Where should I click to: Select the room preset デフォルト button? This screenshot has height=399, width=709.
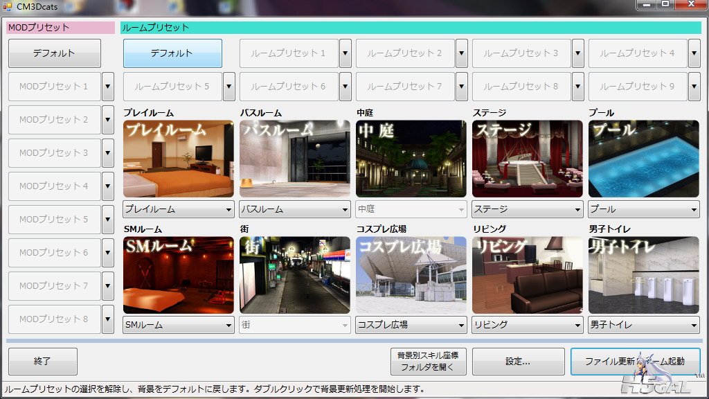coord(172,53)
